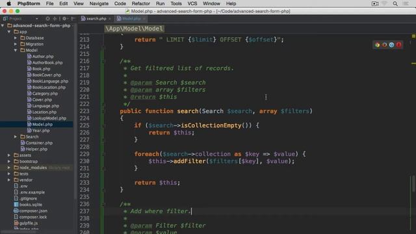Screen dimensions: 416x234
Task: Select books.sqlite in the project tree
Action: (31, 205)
